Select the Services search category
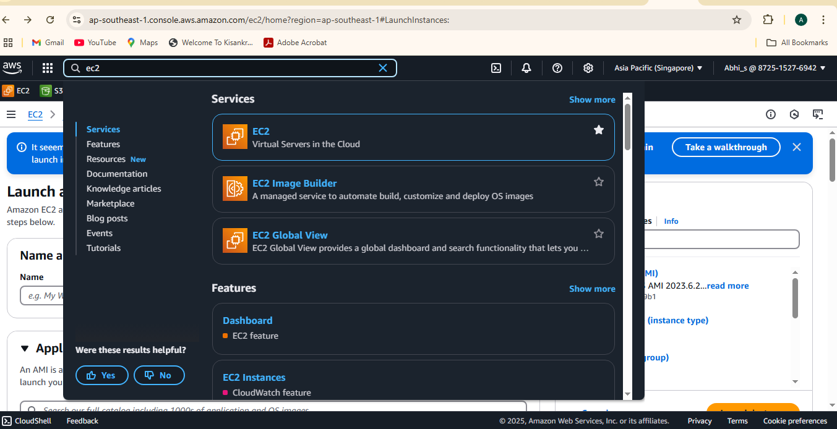This screenshot has width=837, height=429. pyautogui.click(x=103, y=129)
